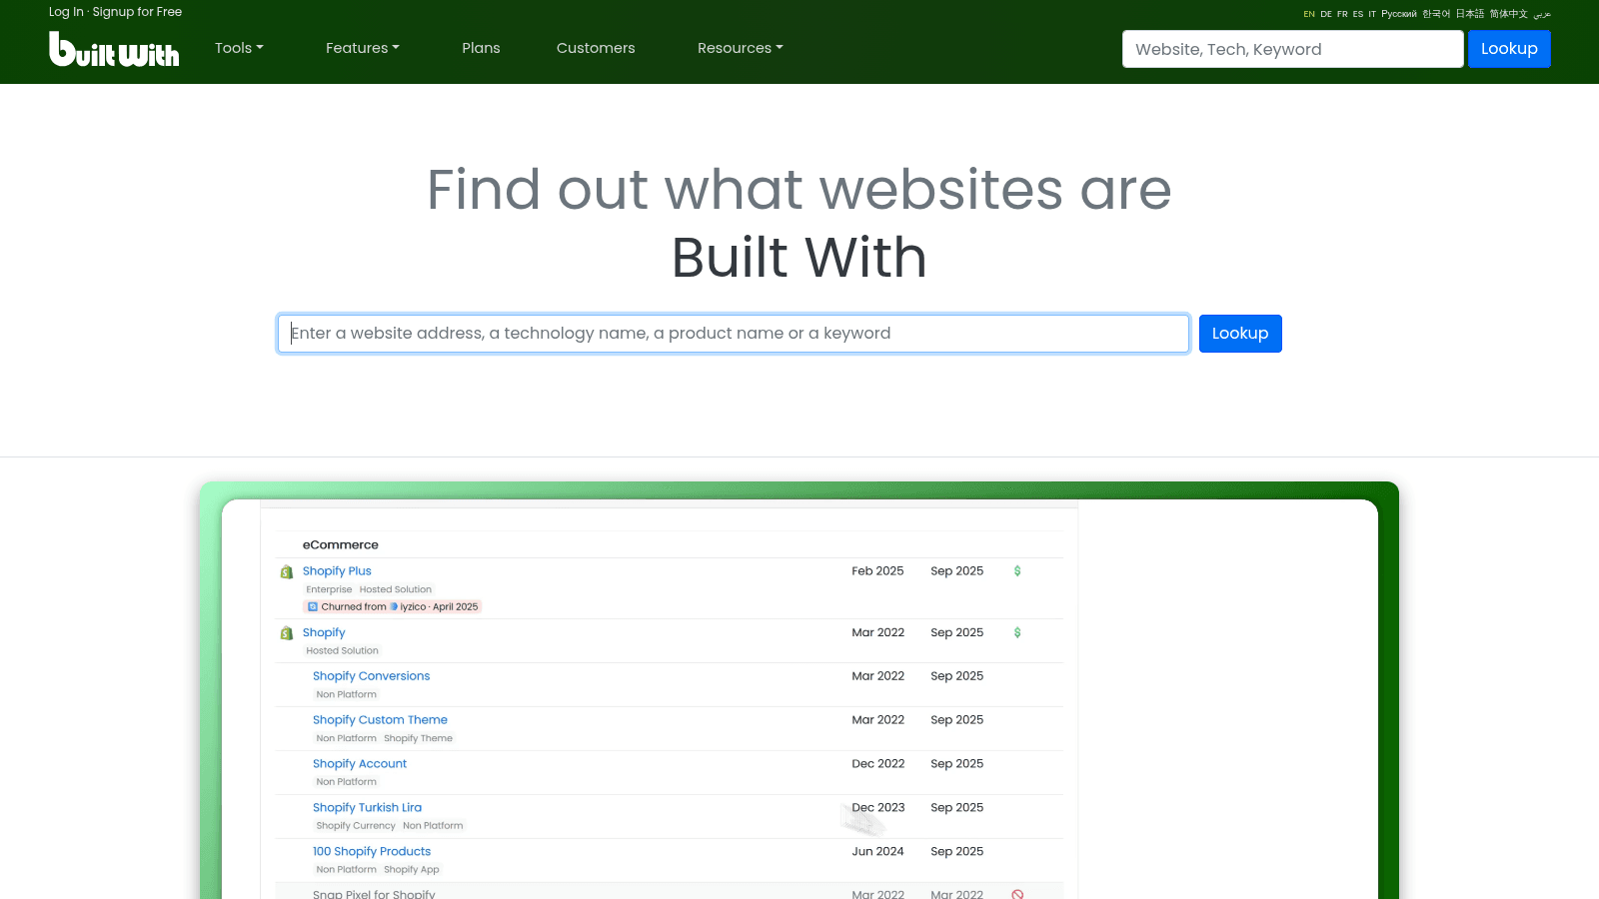Image resolution: width=1599 pixels, height=899 pixels.
Task: Click the Shopify App tag
Action: (x=412, y=870)
